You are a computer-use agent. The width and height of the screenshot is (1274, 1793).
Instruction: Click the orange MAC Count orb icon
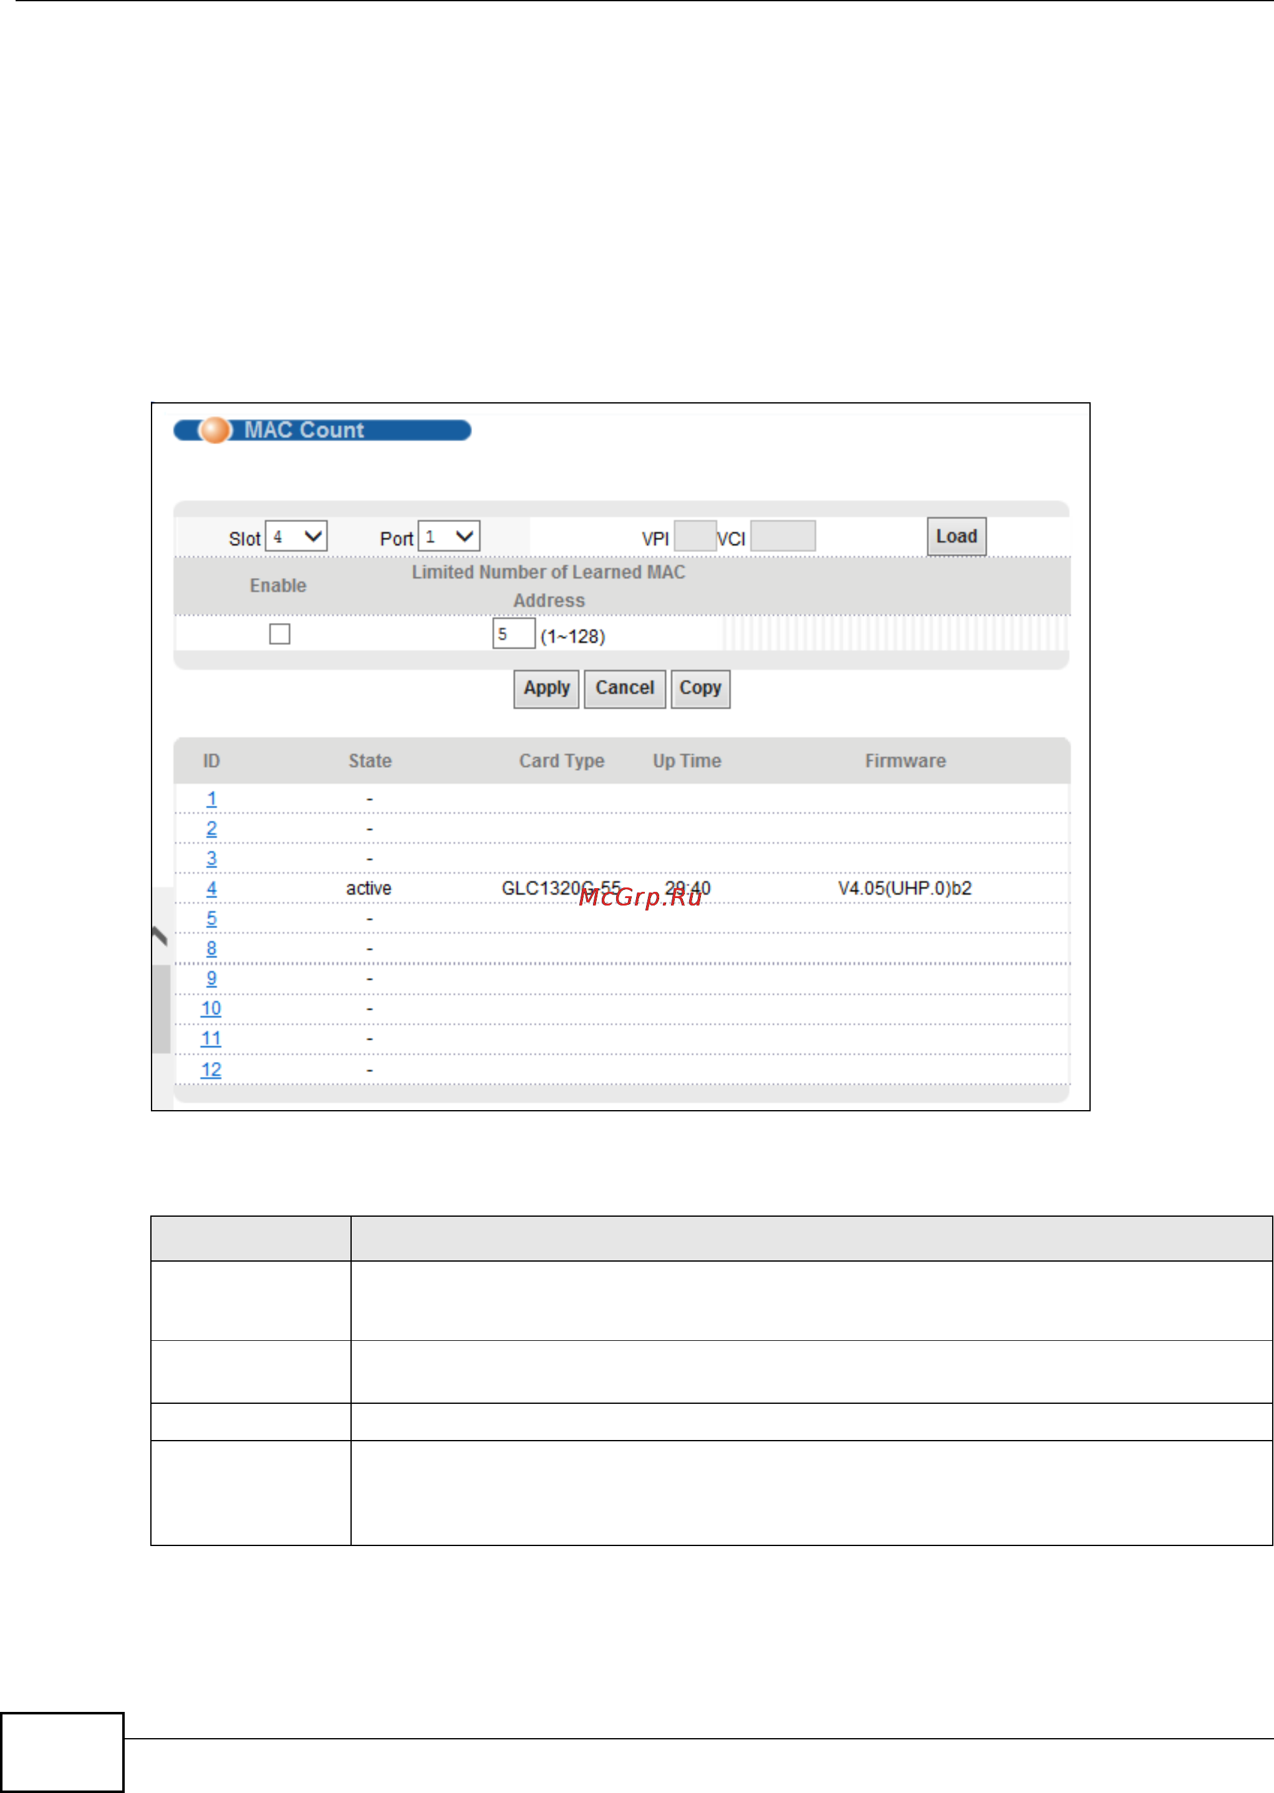tap(215, 430)
